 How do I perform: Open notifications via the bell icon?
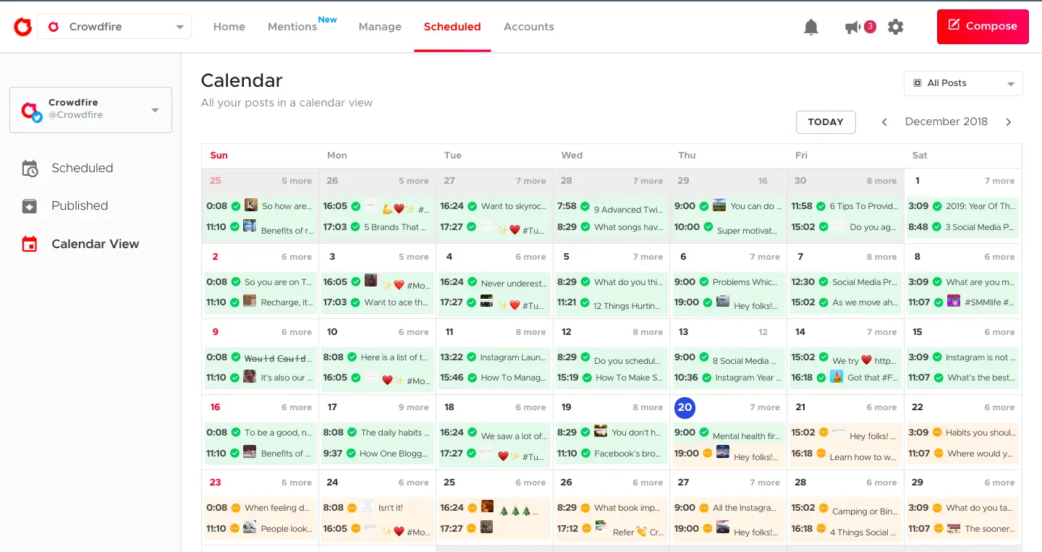click(x=810, y=26)
